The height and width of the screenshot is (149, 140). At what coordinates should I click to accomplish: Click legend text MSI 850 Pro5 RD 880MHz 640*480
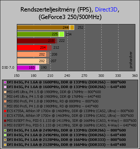[x=53, y=106]
